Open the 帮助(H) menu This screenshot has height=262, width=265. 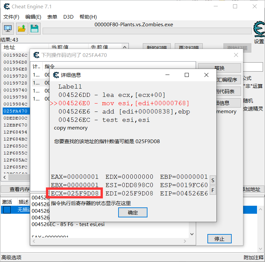88,17
